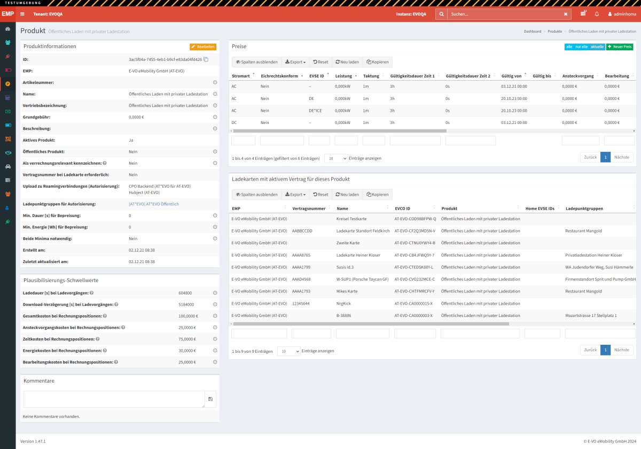Open the blue battery sidebar icon

[7, 125]
